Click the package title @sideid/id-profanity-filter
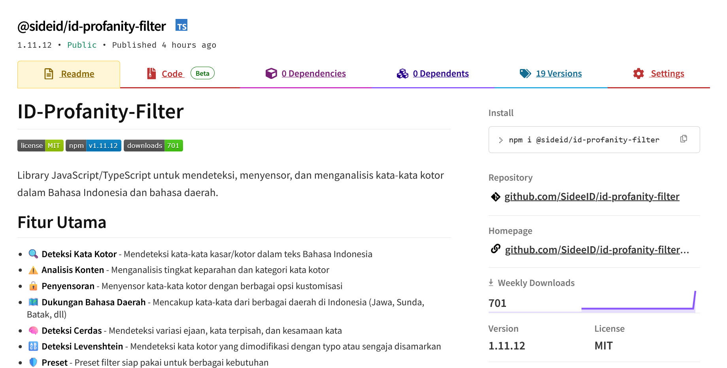This screenshot has width=727, height=368. [92, 26]
